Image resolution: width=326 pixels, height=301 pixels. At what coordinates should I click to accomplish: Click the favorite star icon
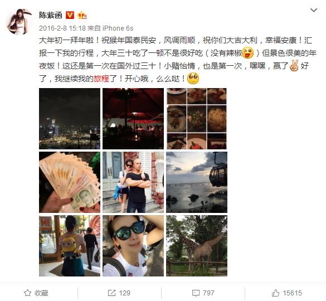tap(27, 293)
